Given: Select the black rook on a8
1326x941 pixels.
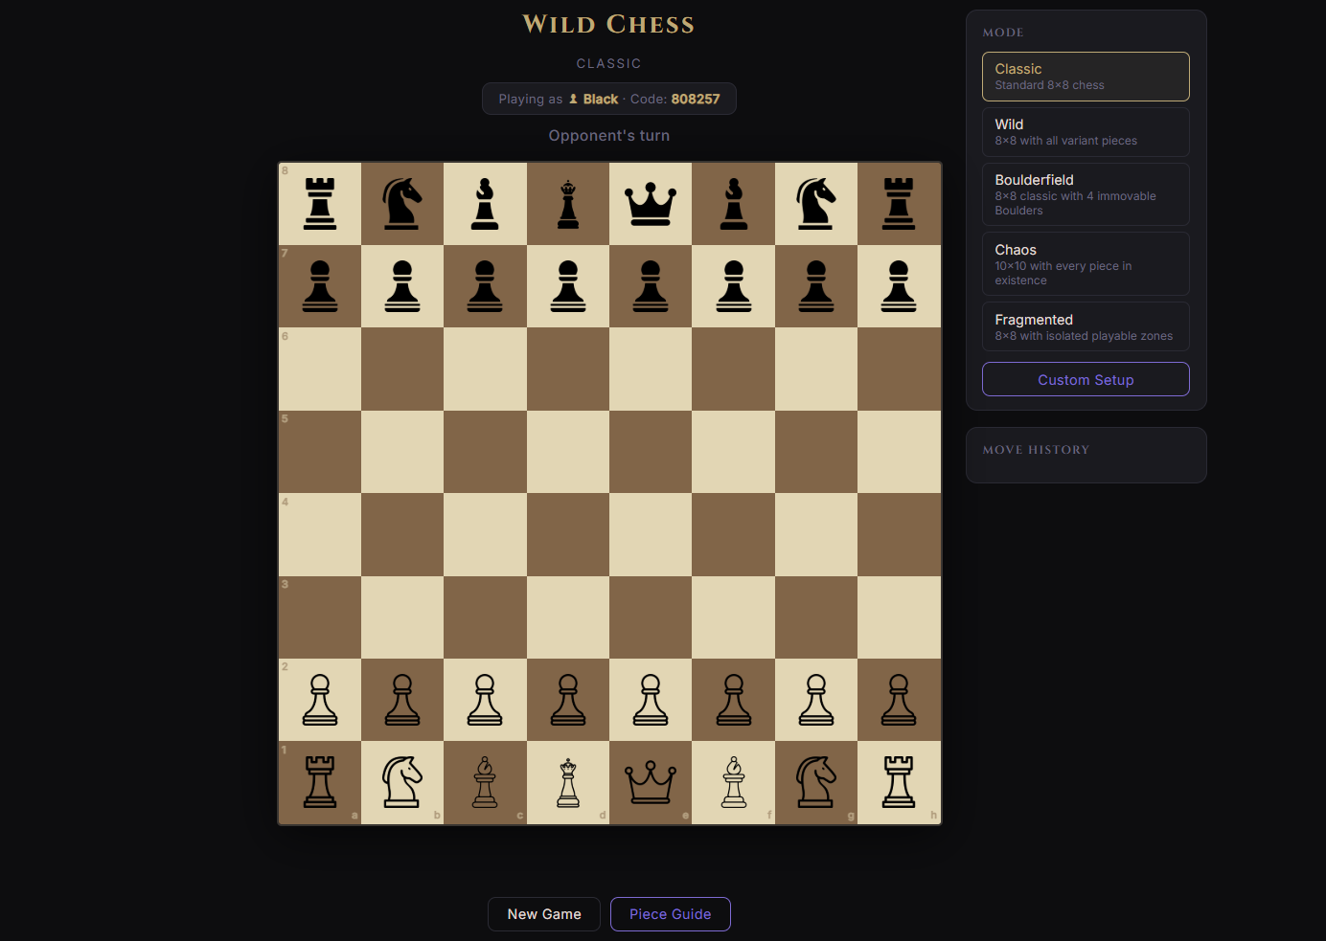Looking at the screenshot, I should 320,204.
